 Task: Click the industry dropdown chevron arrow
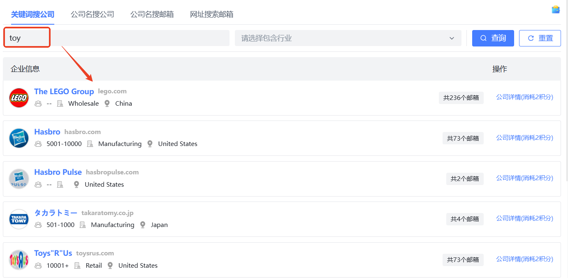coord(452,38)
